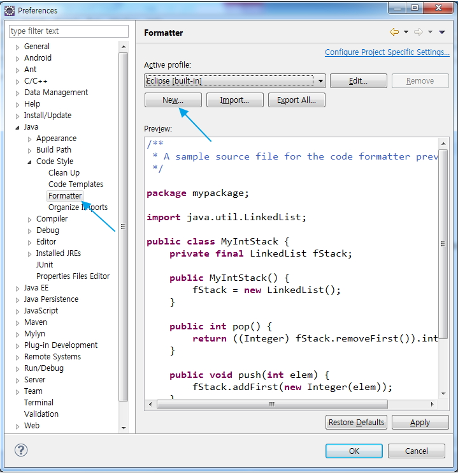Viewport: 458px width, 473px height.
Task: Collapse the Java tree node
Action: (x=17, y=127)
